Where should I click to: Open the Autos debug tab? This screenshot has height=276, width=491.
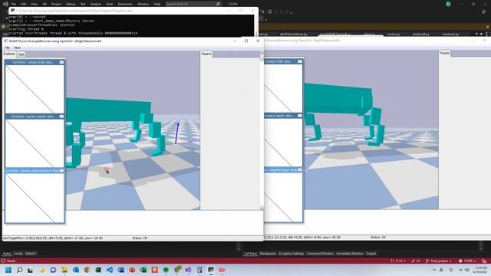pos(7,254)
